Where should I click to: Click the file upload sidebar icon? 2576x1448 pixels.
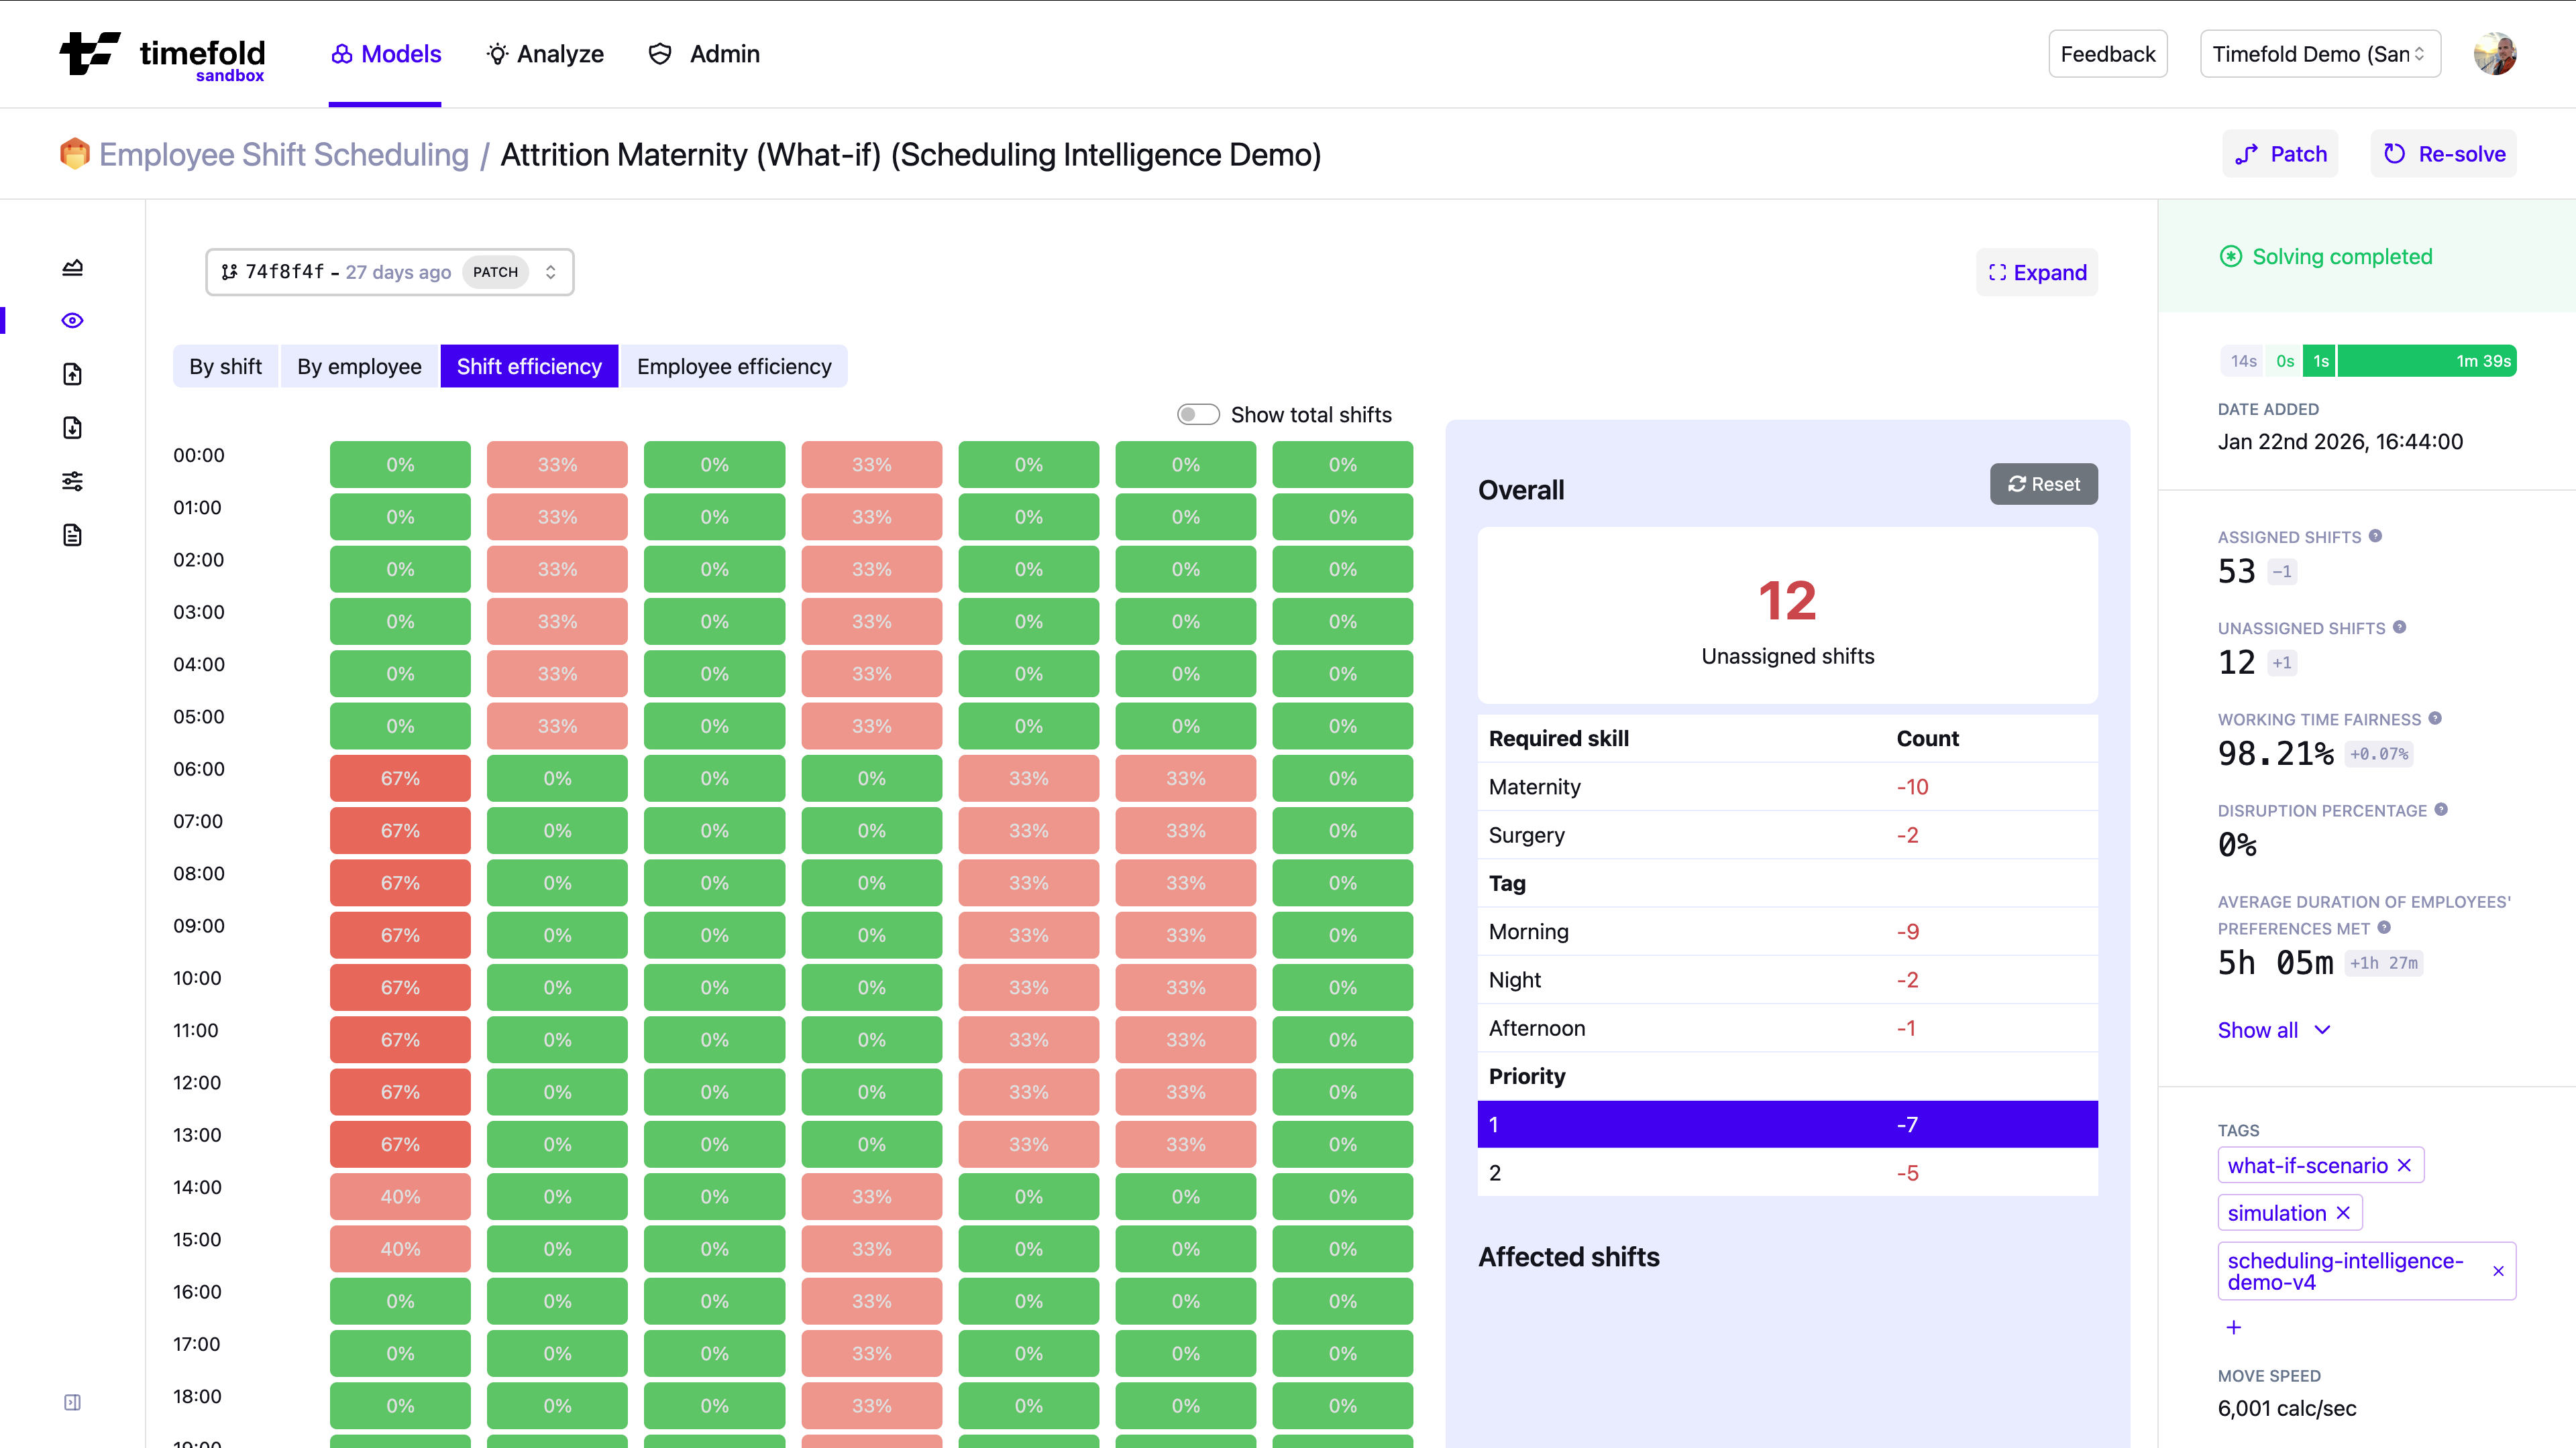[x=72, y=374]
